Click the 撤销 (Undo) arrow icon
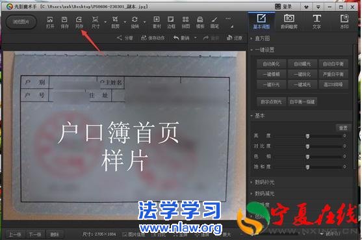The width and height of the screenshot is (362, 240). (176, 38)
